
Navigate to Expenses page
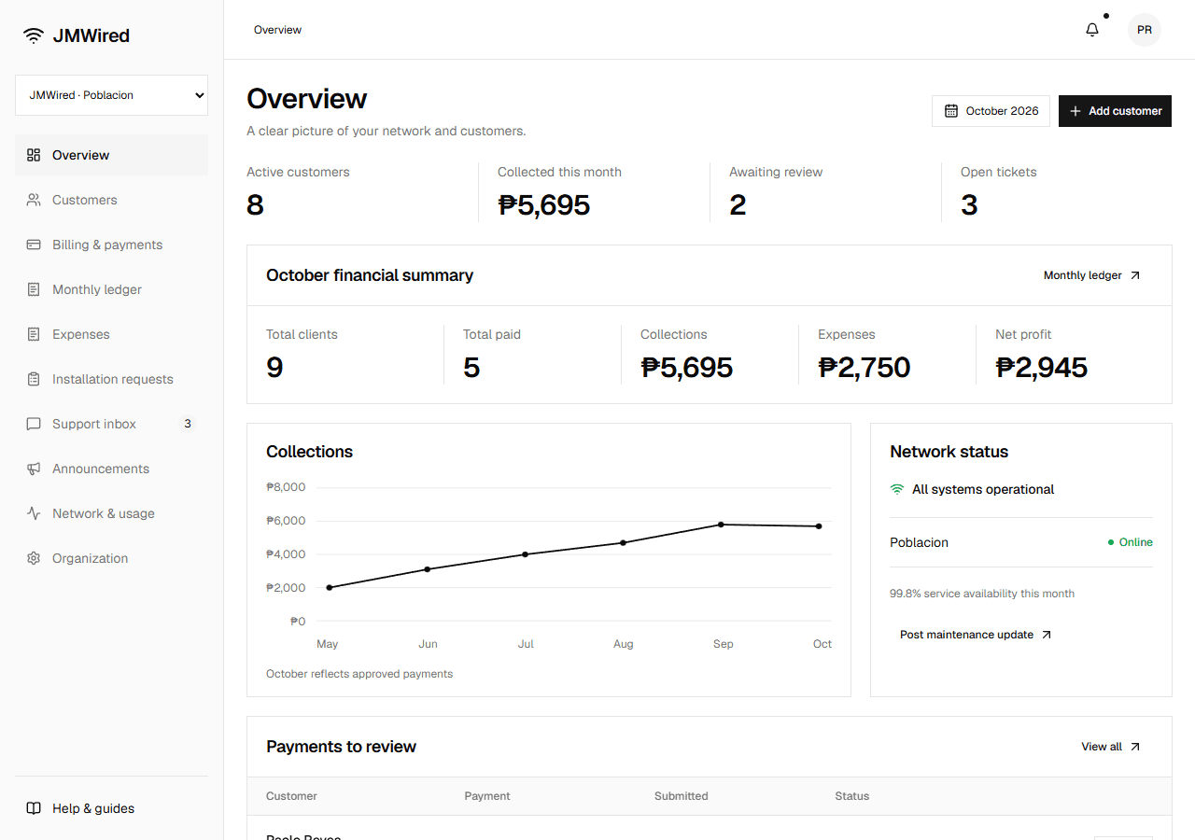(111, 334)
